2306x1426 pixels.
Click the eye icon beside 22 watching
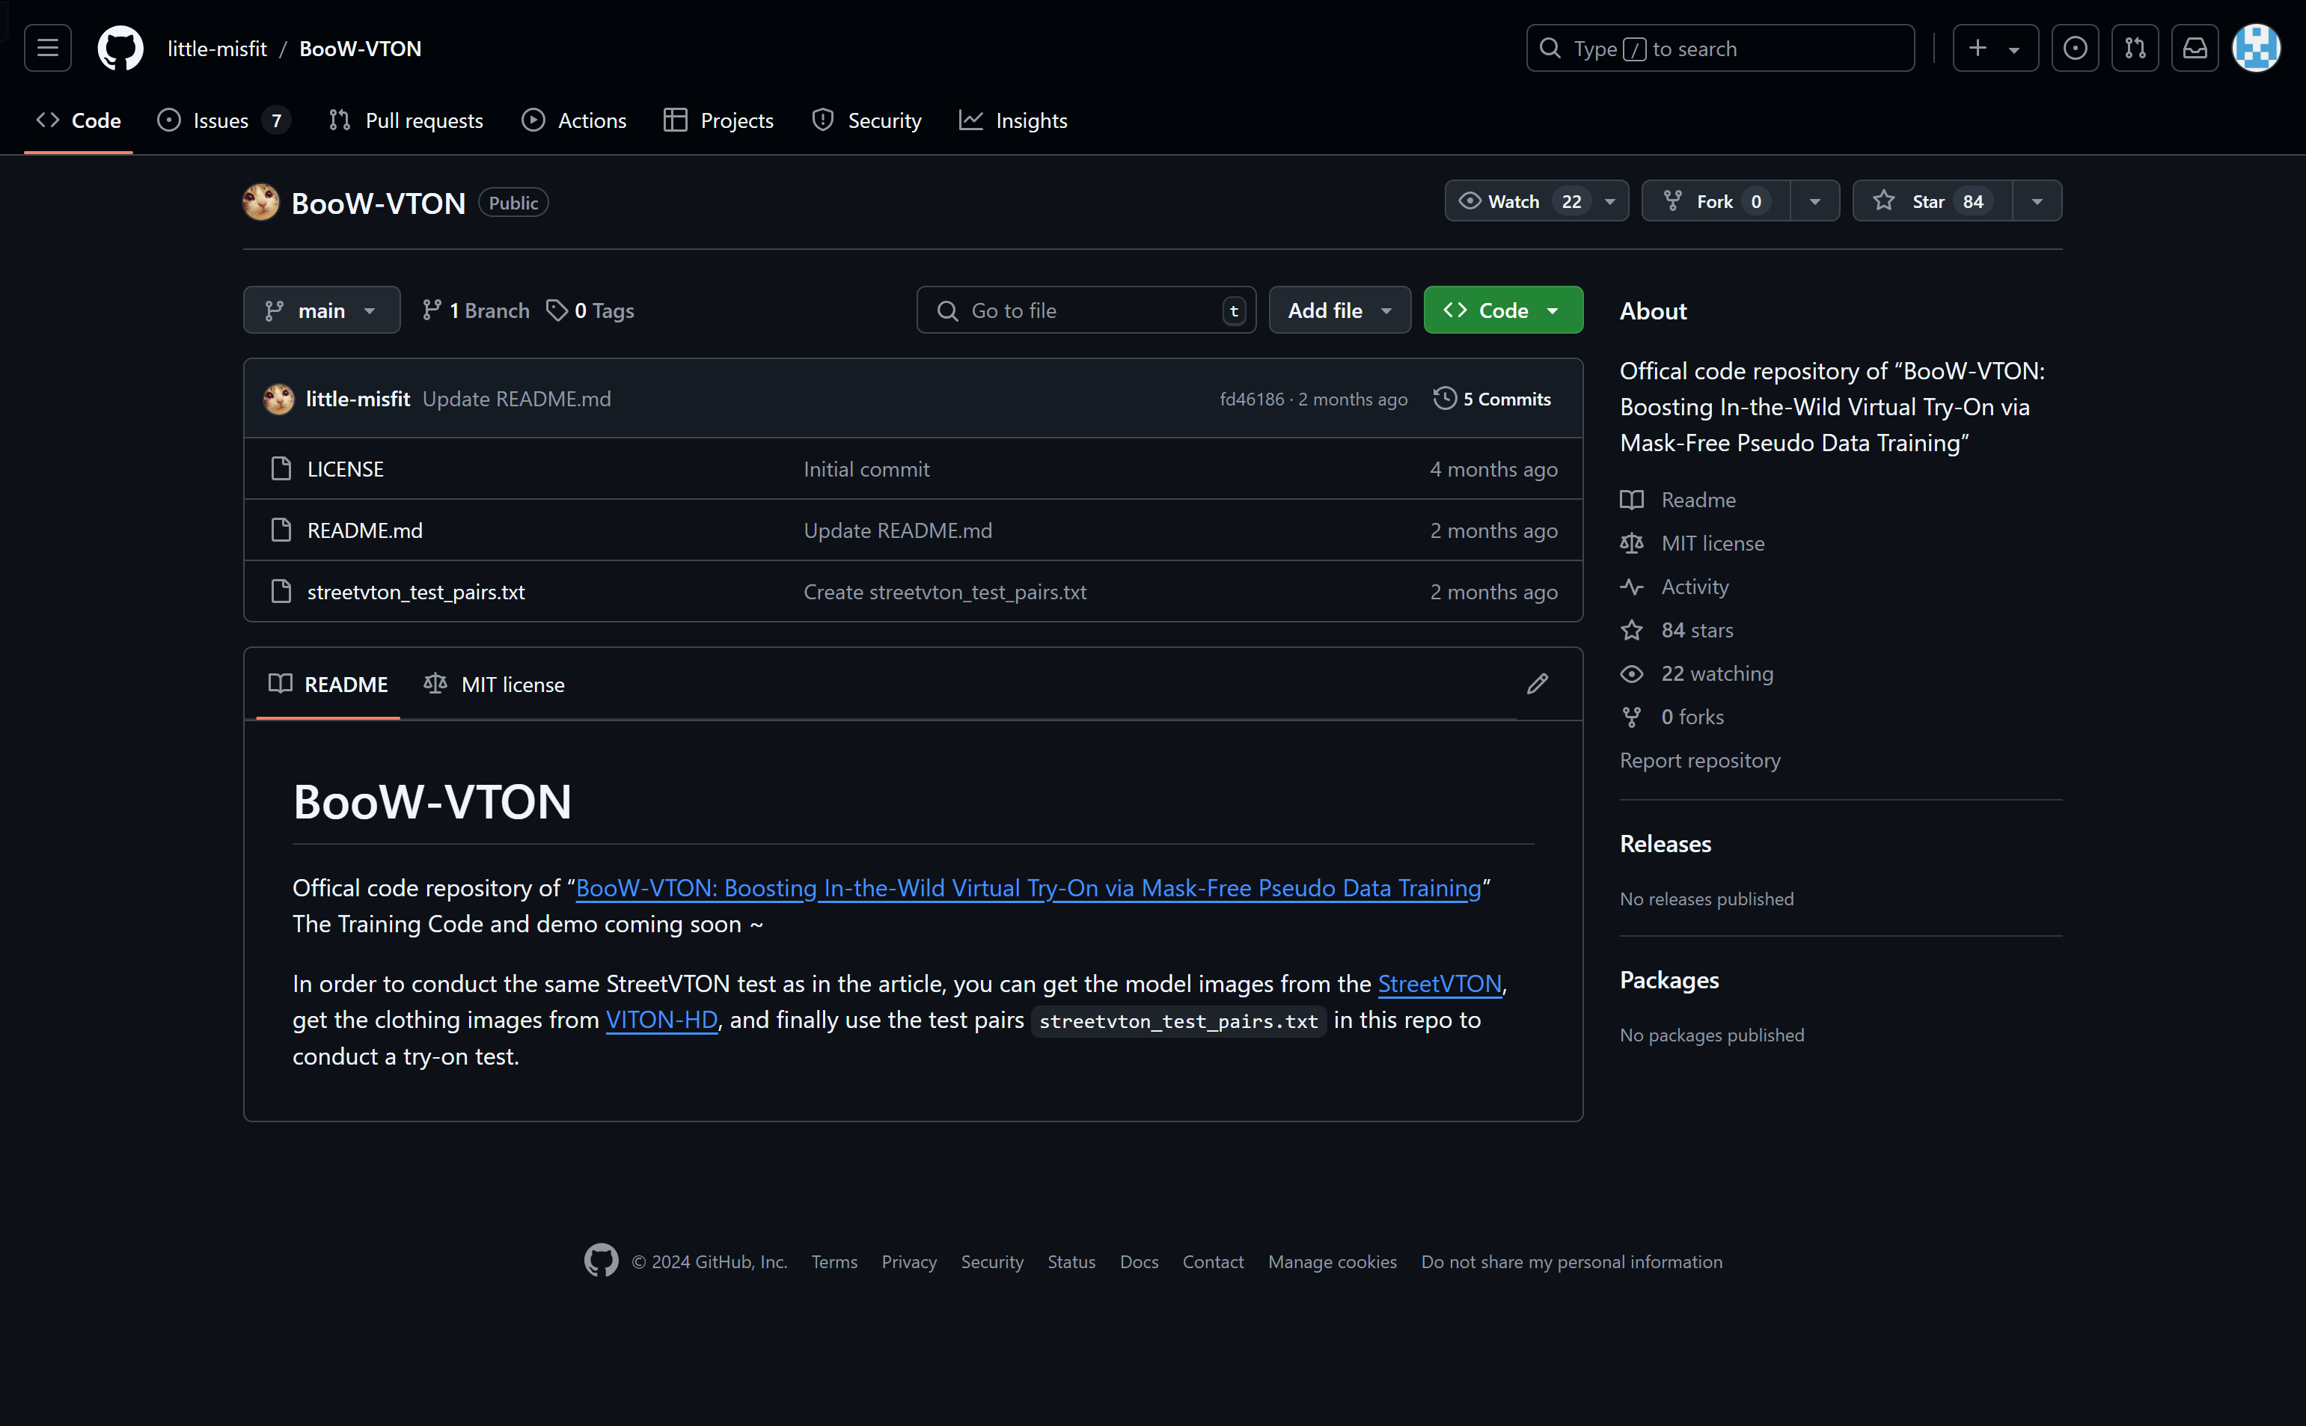click(1632, 673)
